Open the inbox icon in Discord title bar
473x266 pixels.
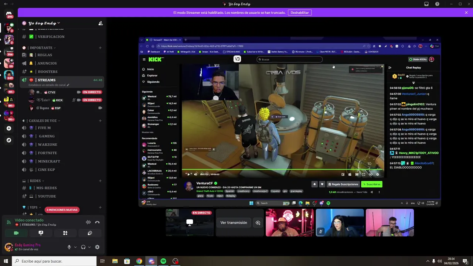pos(426,4)
